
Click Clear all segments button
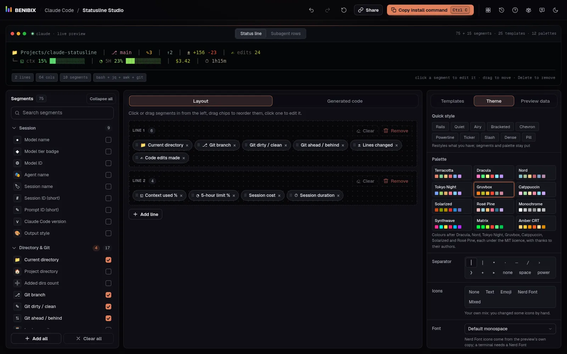click(89, 339)
